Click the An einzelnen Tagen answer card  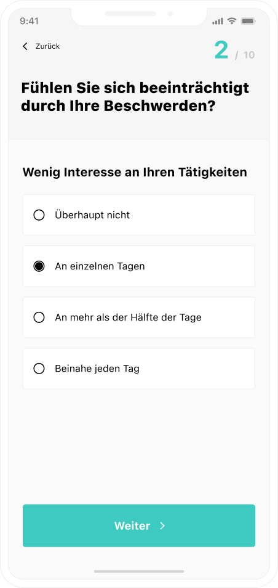click(139, 266)
